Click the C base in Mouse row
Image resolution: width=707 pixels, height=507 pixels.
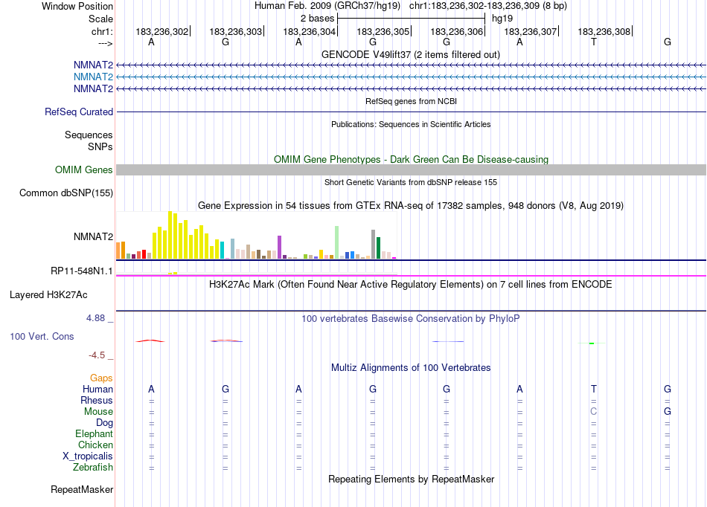593,412
